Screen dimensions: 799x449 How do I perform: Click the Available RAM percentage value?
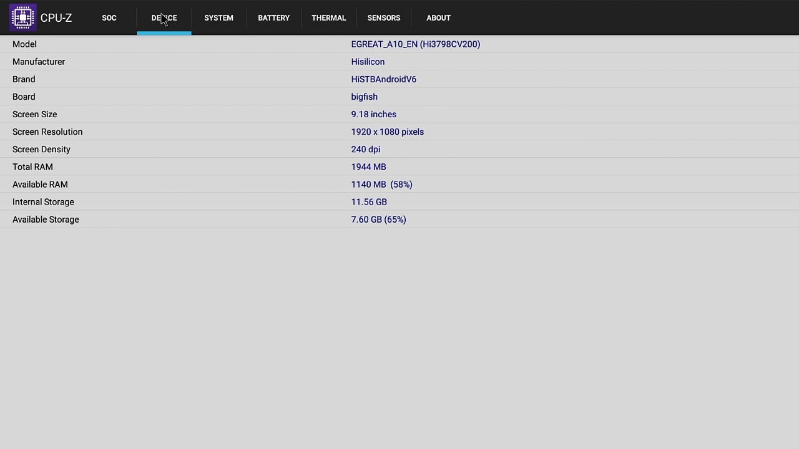(x=401, y=184)
